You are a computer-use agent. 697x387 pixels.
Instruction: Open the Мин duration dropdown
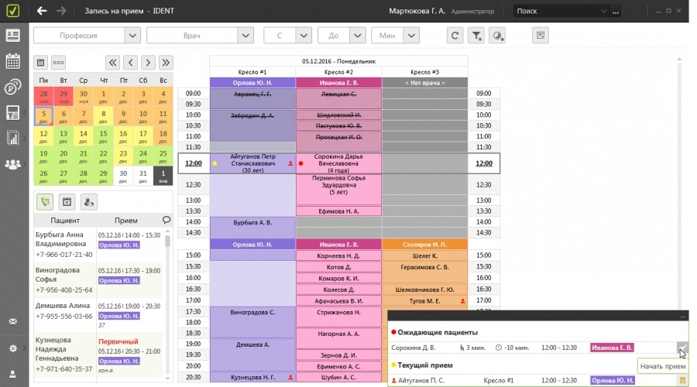[430, 36]
